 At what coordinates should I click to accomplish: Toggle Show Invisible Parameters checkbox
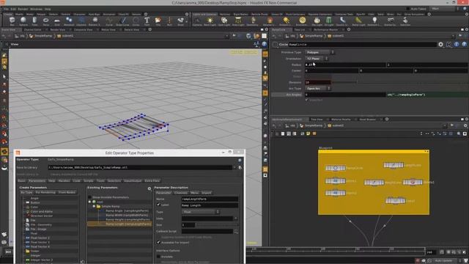click(89, 197)
